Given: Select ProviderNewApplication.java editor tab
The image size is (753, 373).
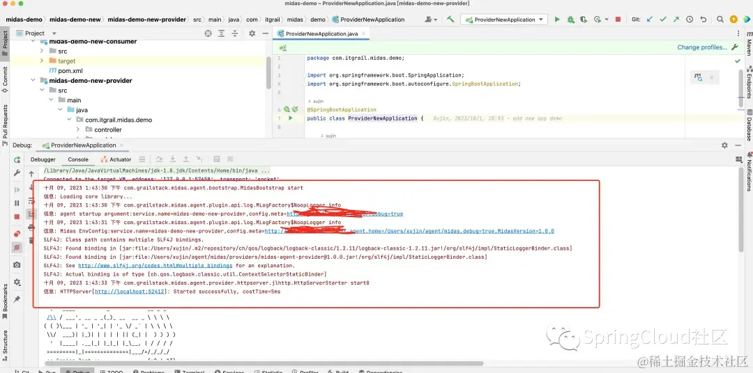Looking at the screenshot, I should 321,33.
